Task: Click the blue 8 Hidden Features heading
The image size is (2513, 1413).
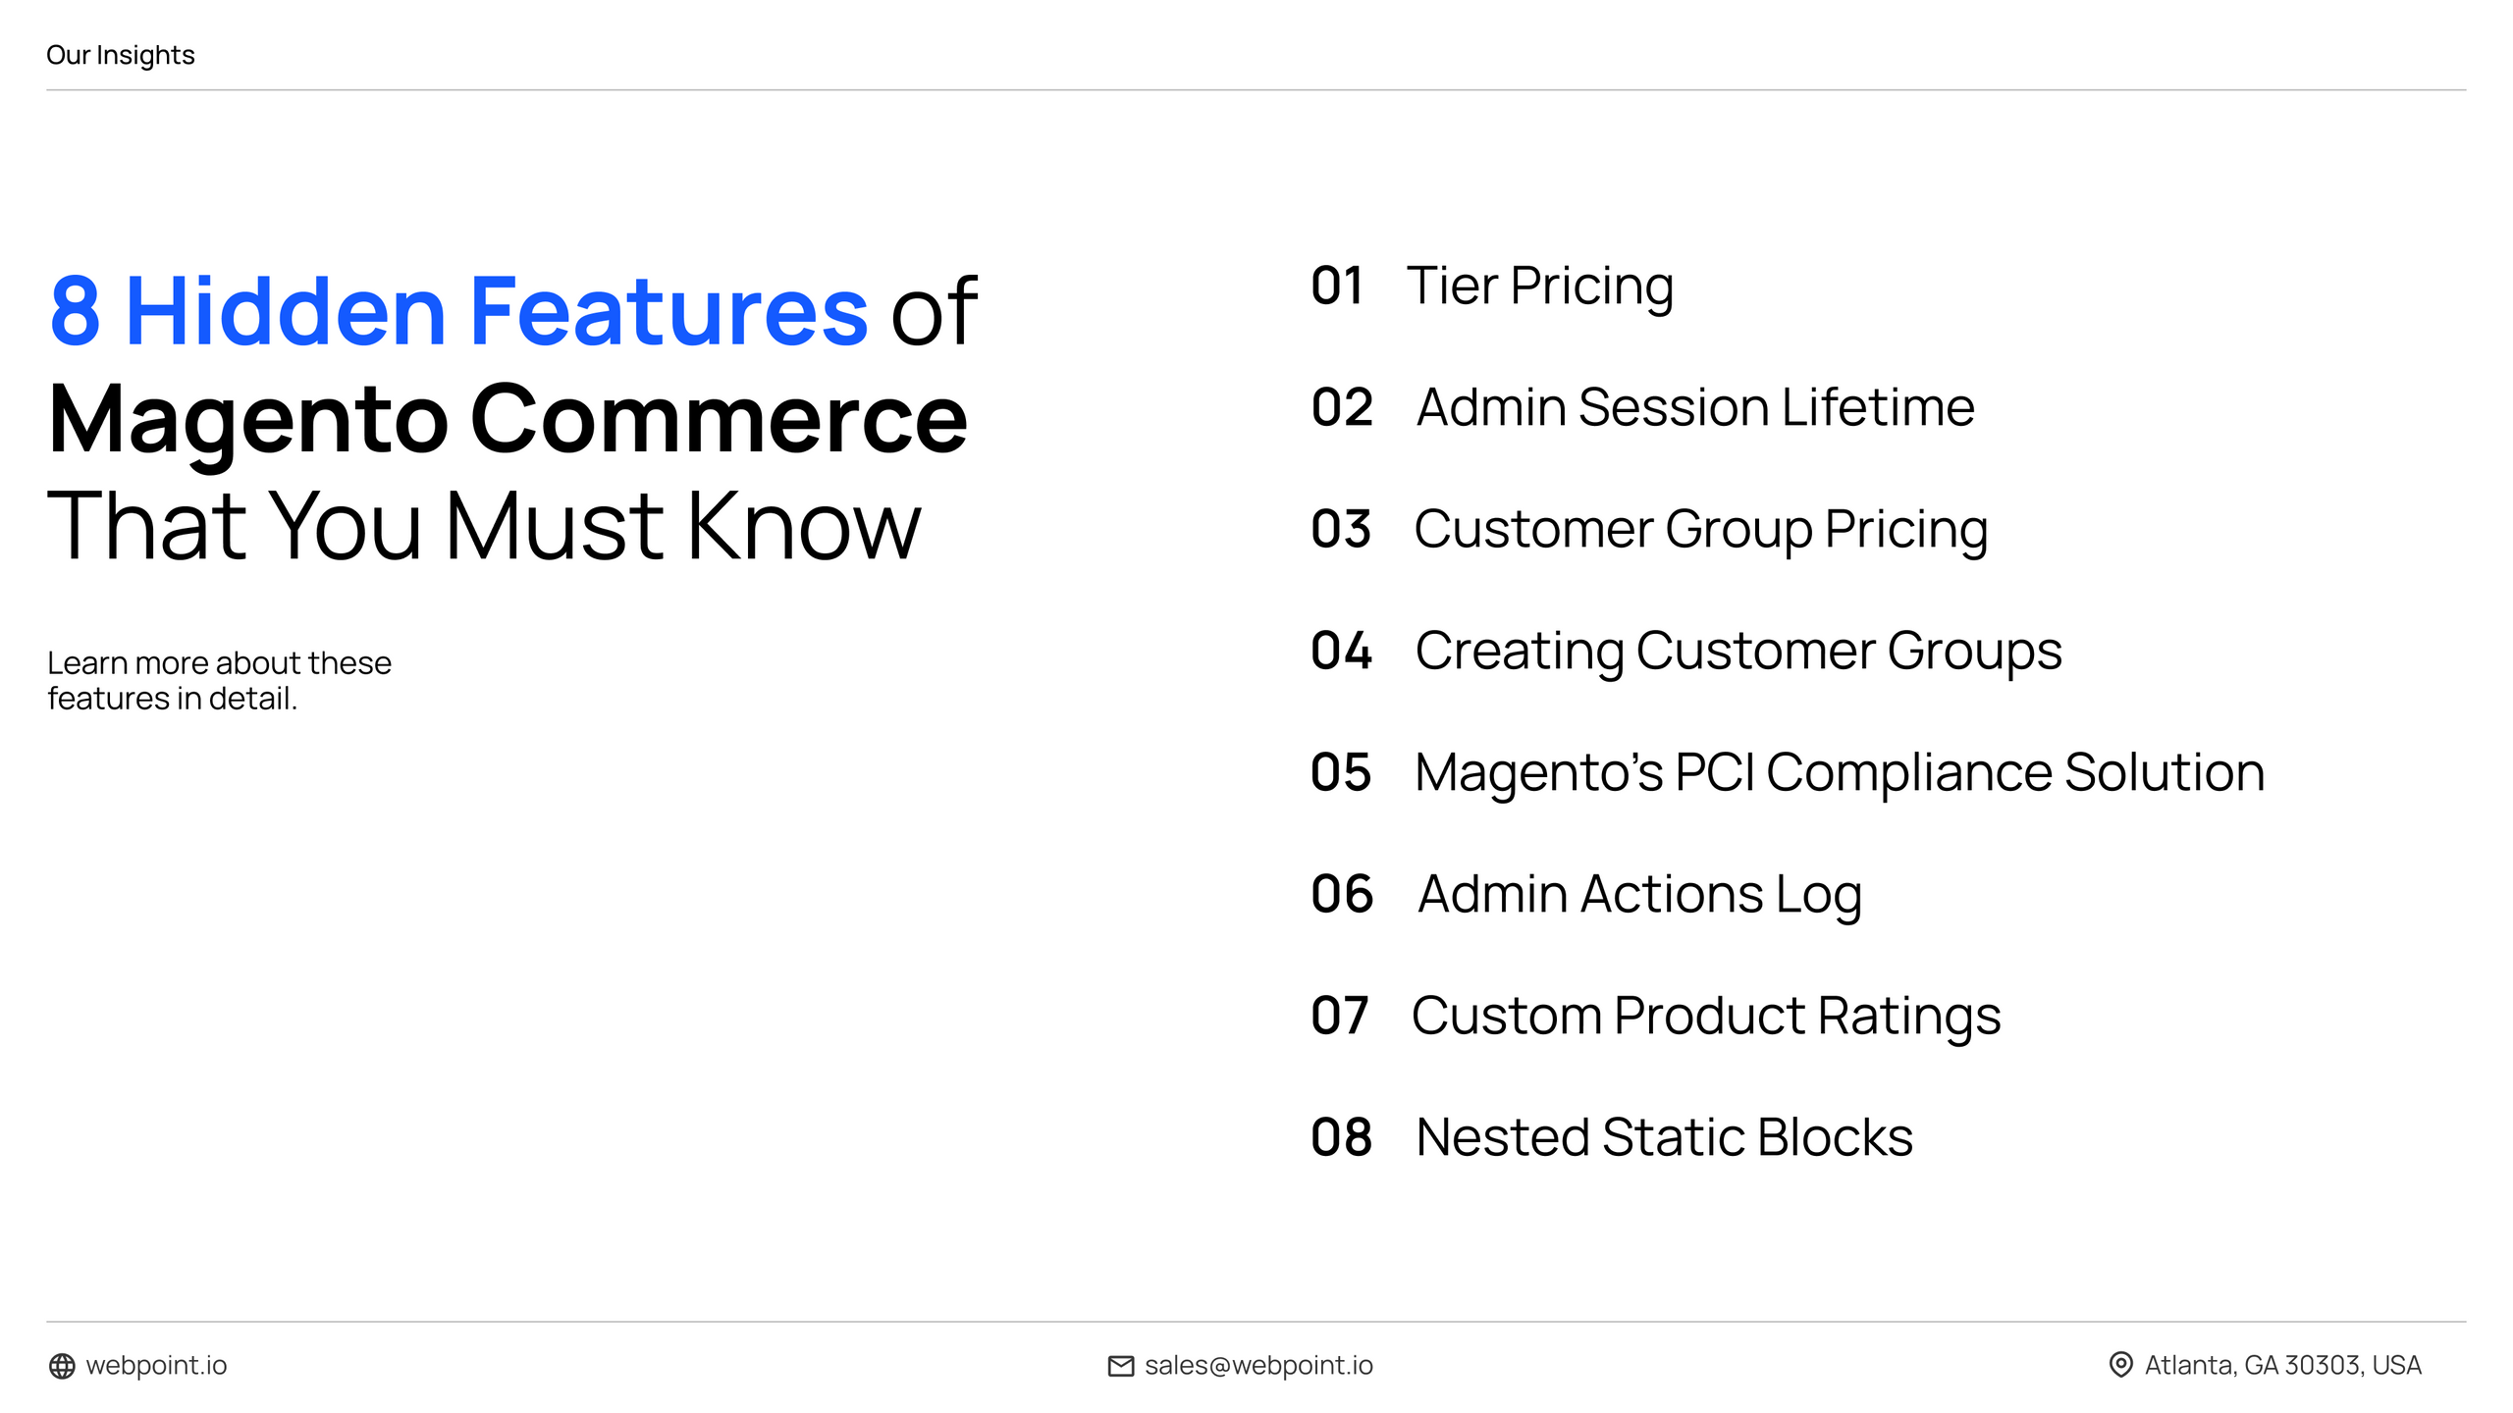Action: (x=458, y=311)
